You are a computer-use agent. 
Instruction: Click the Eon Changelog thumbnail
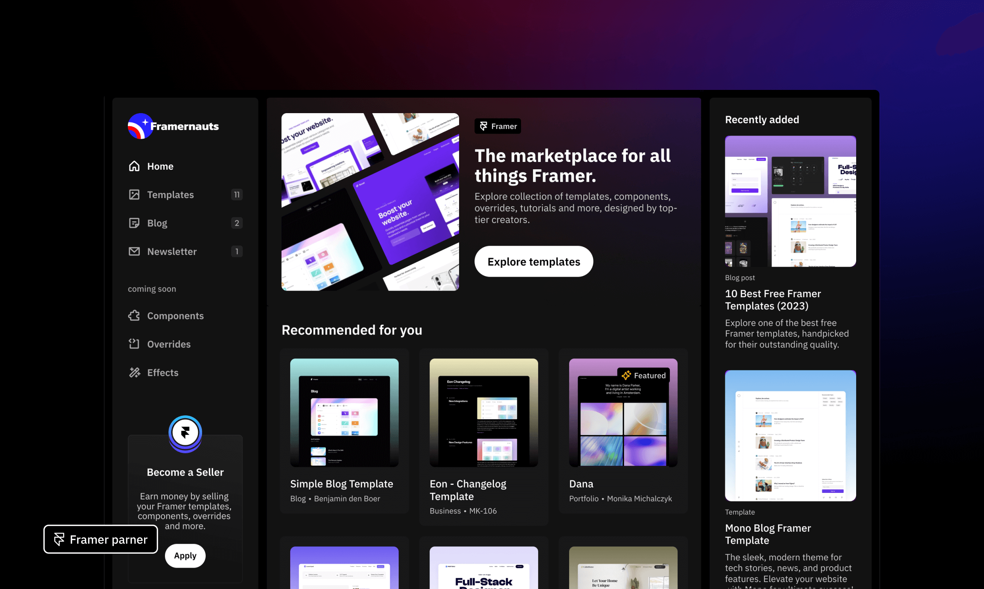[483, 413]
